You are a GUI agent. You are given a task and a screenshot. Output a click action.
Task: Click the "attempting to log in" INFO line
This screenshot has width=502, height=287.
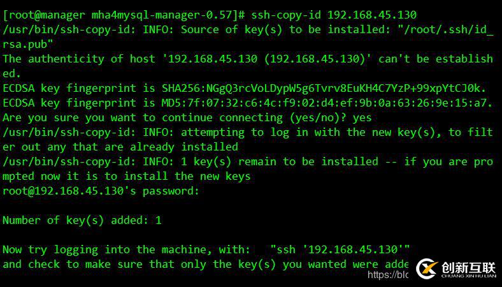coord(247,132)
